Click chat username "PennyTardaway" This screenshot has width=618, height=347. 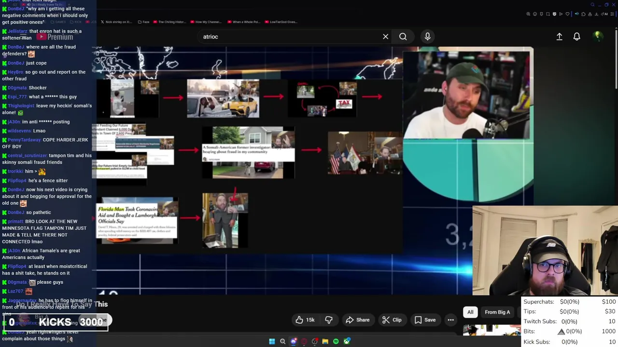point(24,140)
